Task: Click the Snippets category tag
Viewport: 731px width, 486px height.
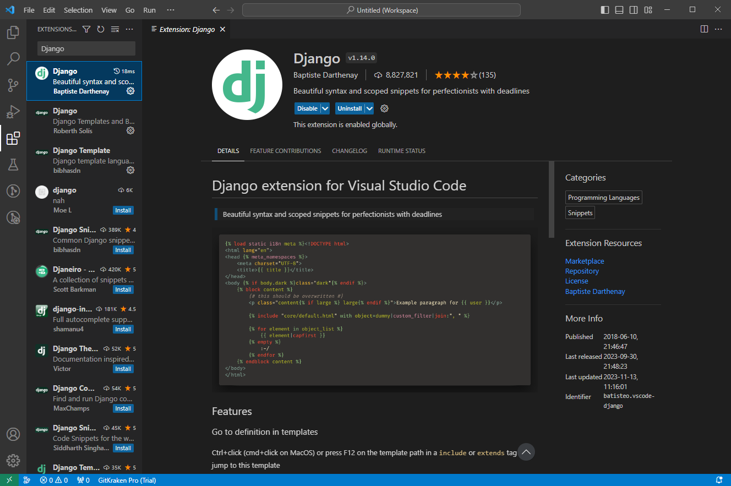Action: [580, 212]
